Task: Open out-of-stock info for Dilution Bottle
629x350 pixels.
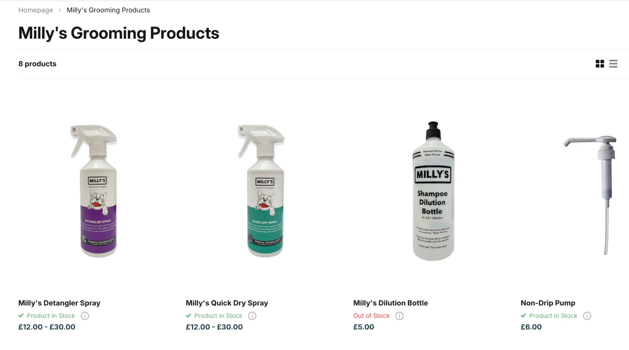Action: tap(400, 316)
